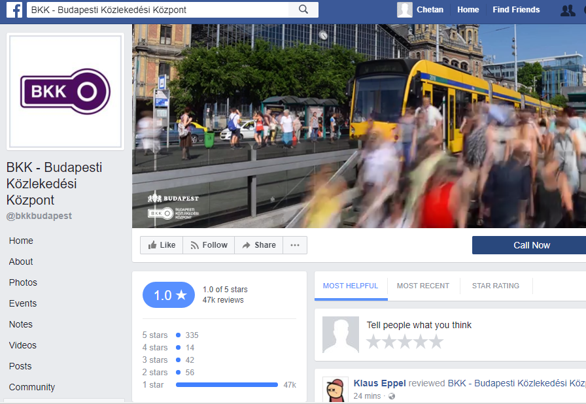
Task: Click the 1 star rating bar
Action: tap(227, 384)
